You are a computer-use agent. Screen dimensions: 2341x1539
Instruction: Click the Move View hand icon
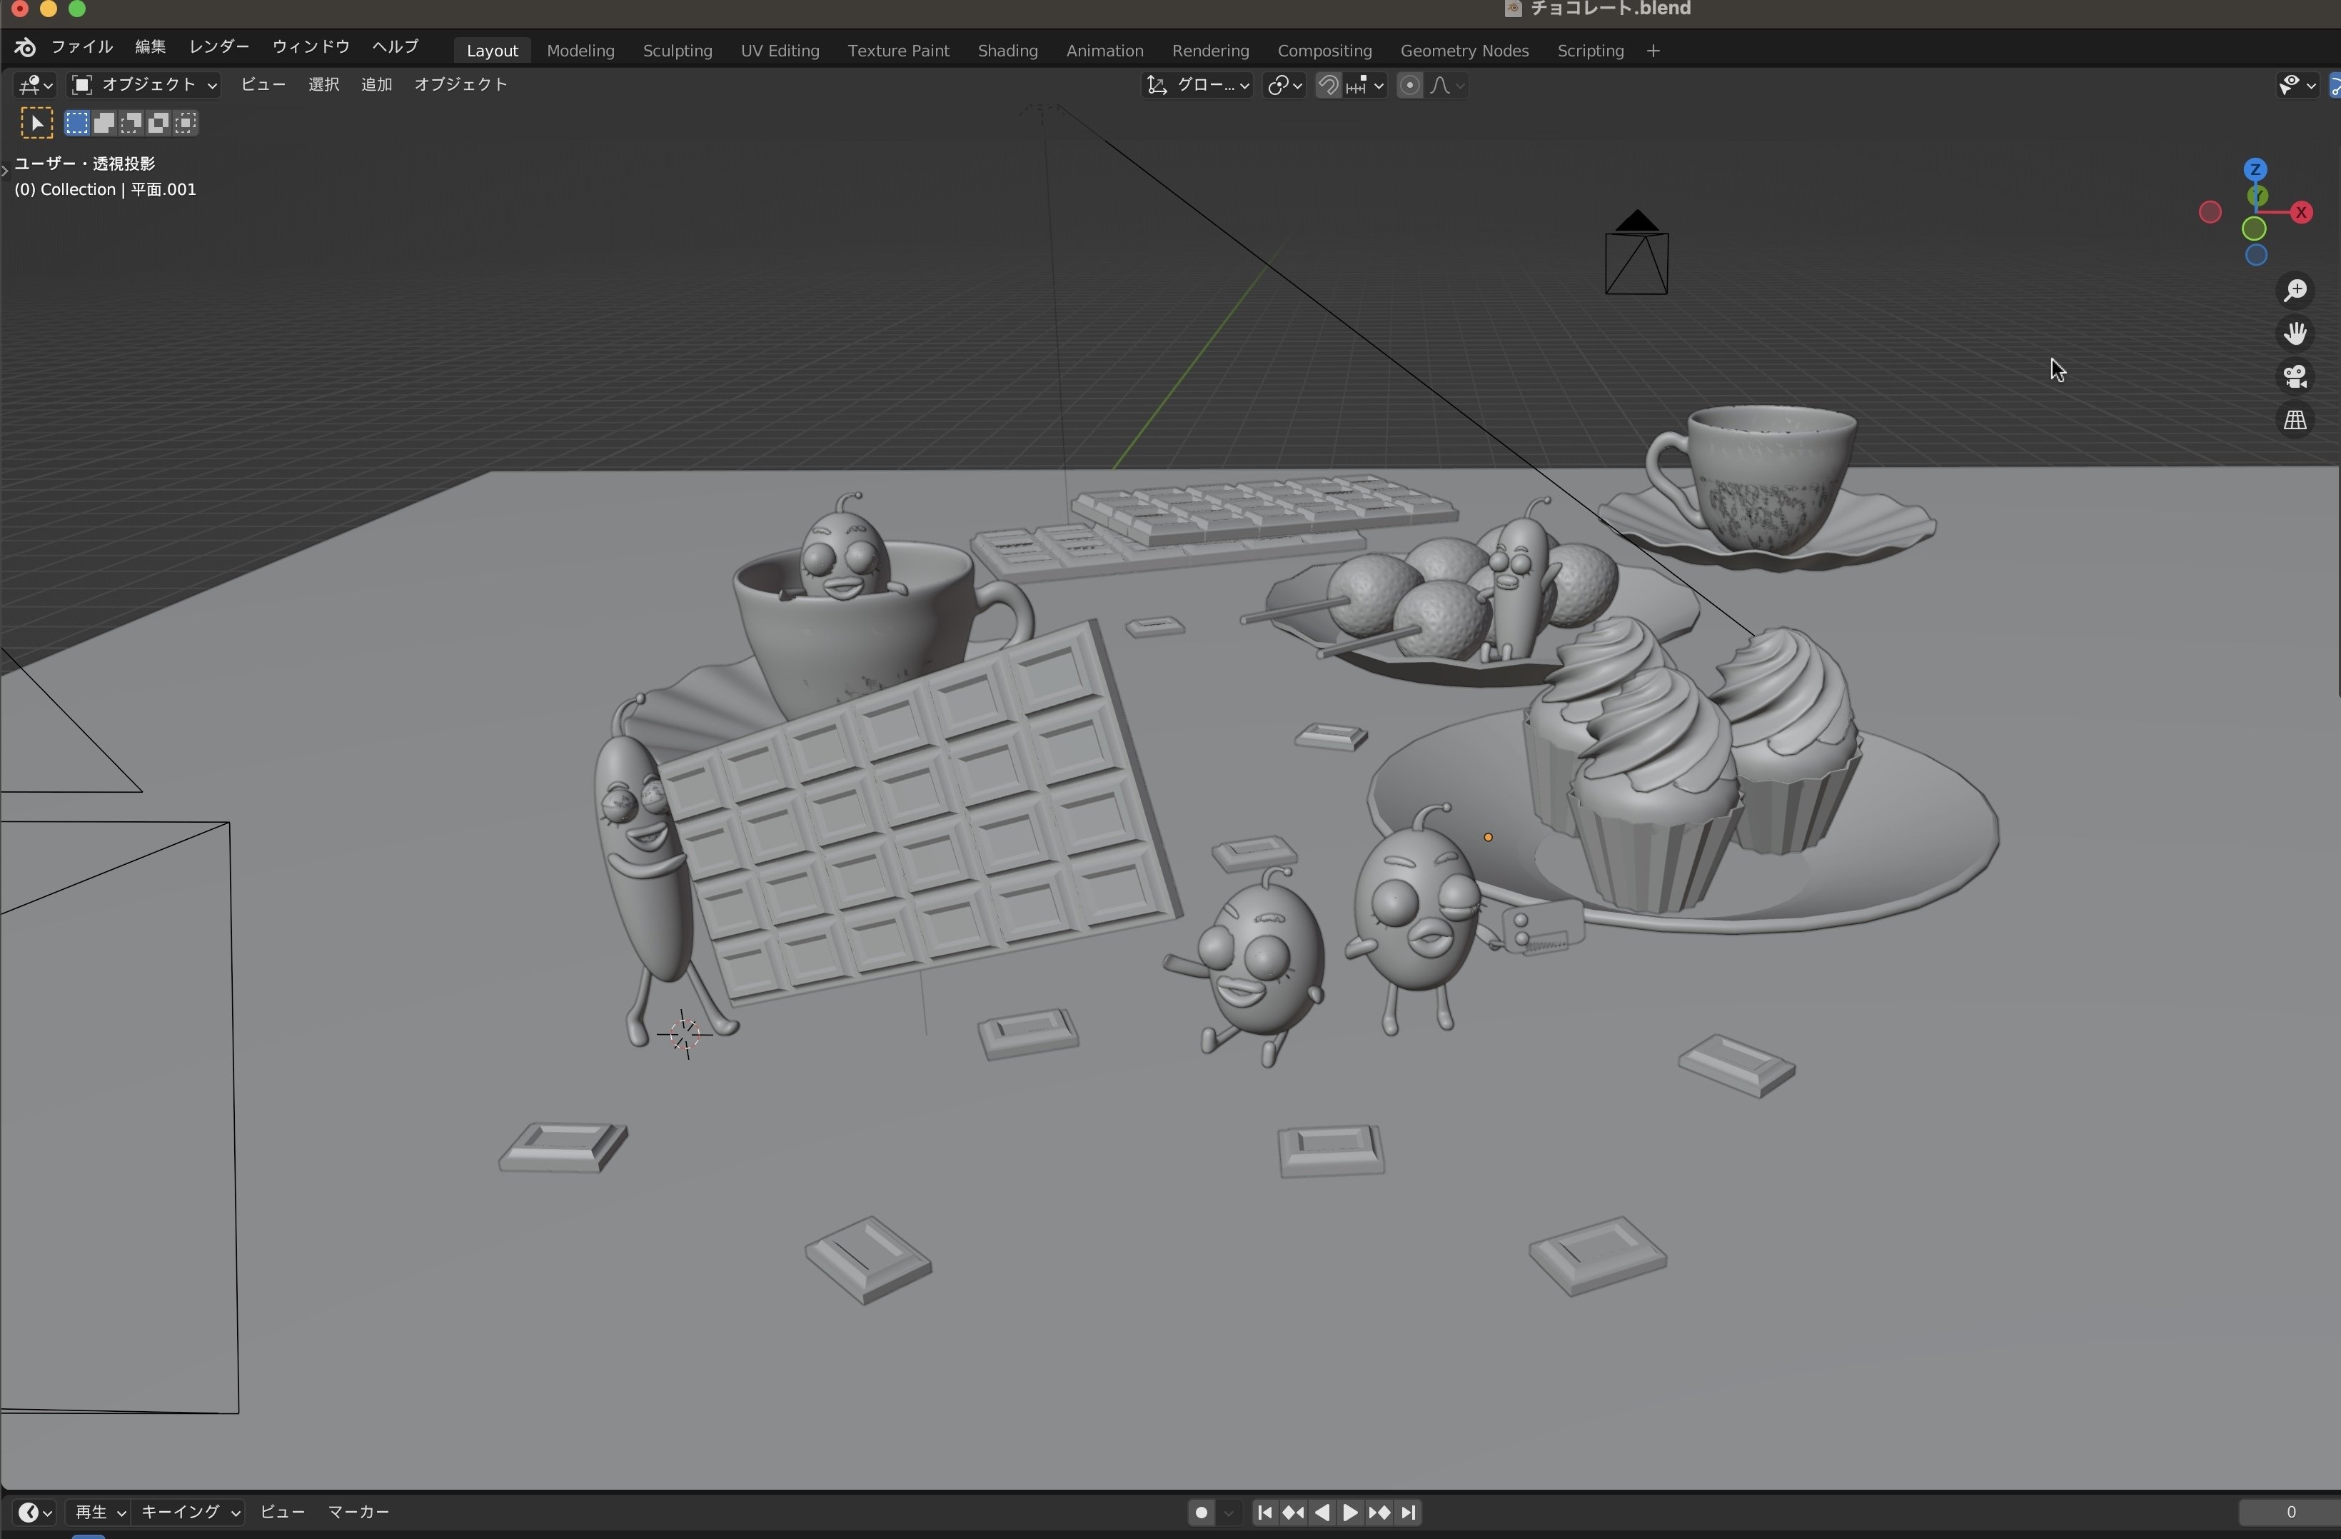tap(2296, 334)
